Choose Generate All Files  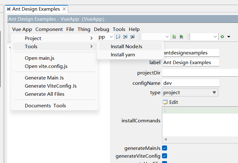55,94
